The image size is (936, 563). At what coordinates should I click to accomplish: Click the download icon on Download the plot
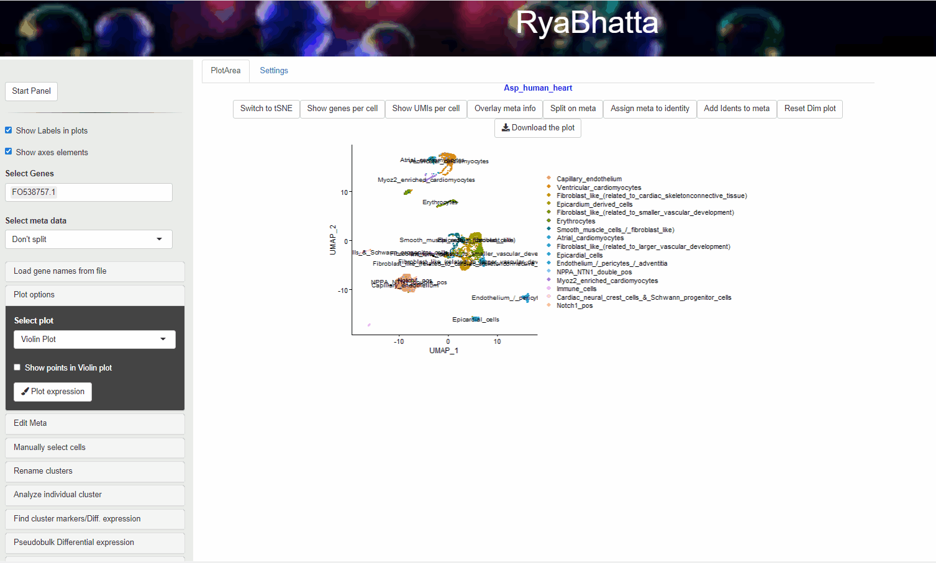[506, 128]
